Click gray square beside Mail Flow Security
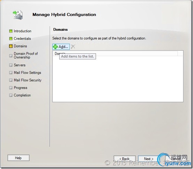 pyautogui.click(x=11, y=80)
